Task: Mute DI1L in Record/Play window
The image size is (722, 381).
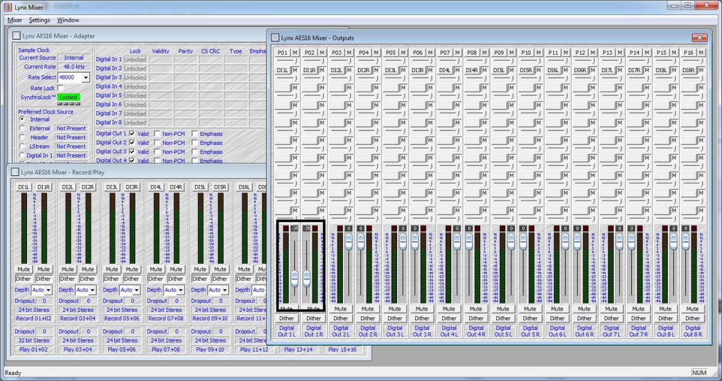Action: point(24,269)
